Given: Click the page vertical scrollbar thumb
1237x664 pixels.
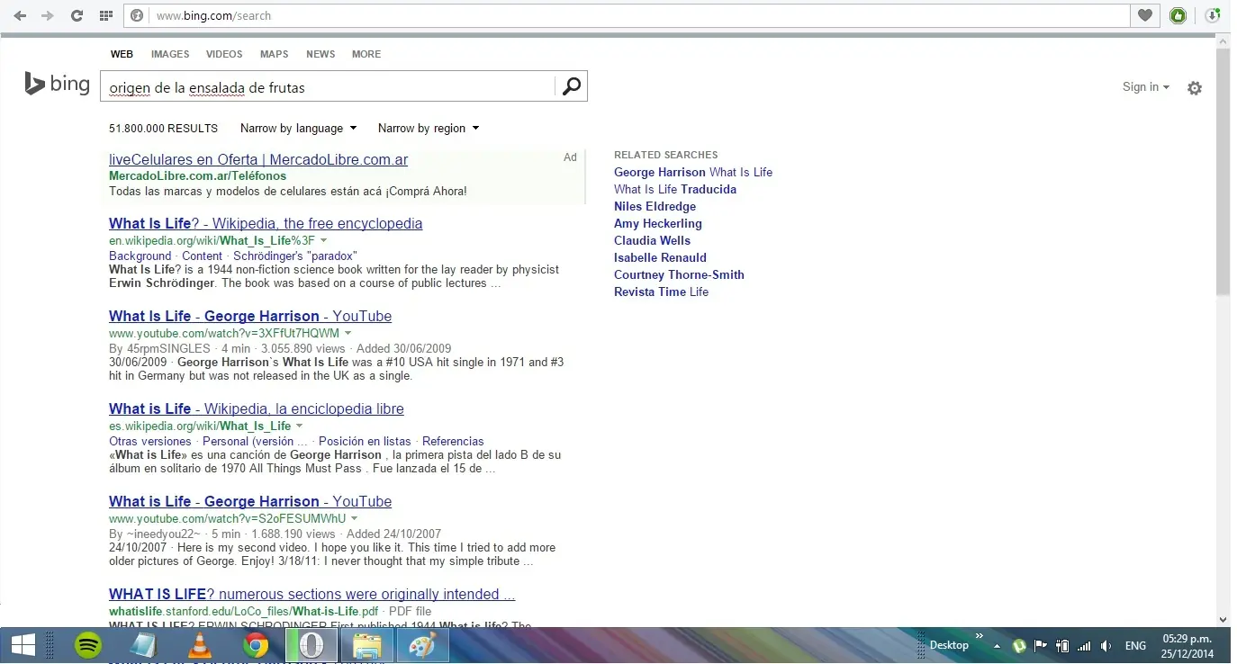Looking at the screenshot, I should [1222, 171].
